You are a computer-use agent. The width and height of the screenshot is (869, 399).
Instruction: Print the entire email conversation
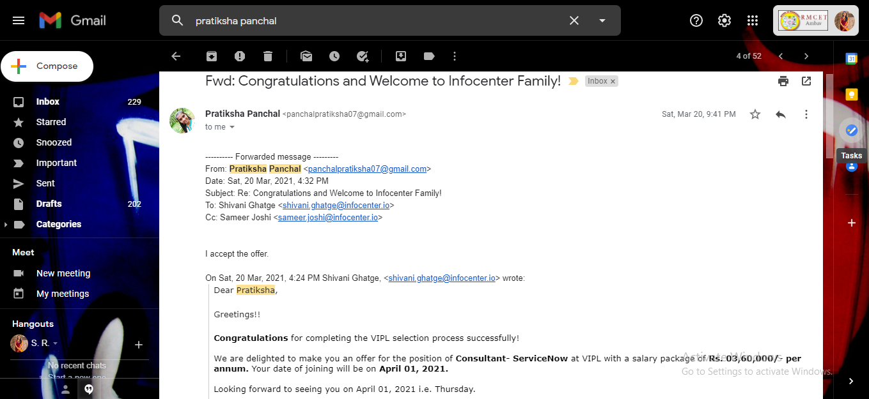click(783, 81)
